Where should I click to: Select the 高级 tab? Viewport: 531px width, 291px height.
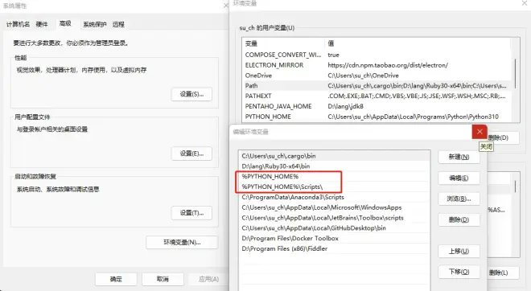[x=65, y=23]
